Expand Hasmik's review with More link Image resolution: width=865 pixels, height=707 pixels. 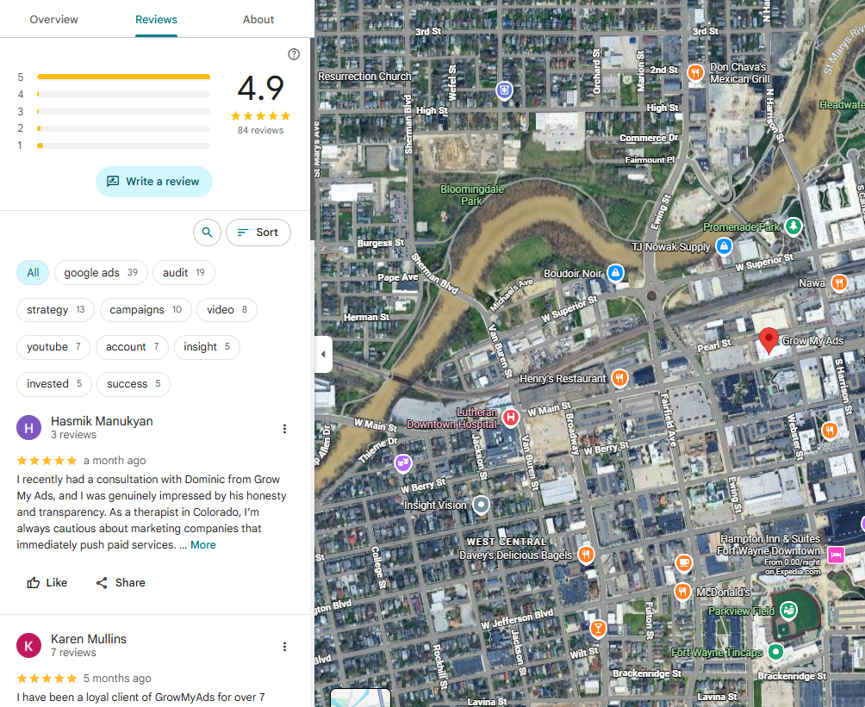pyautogui.click(x=203, y=545)
